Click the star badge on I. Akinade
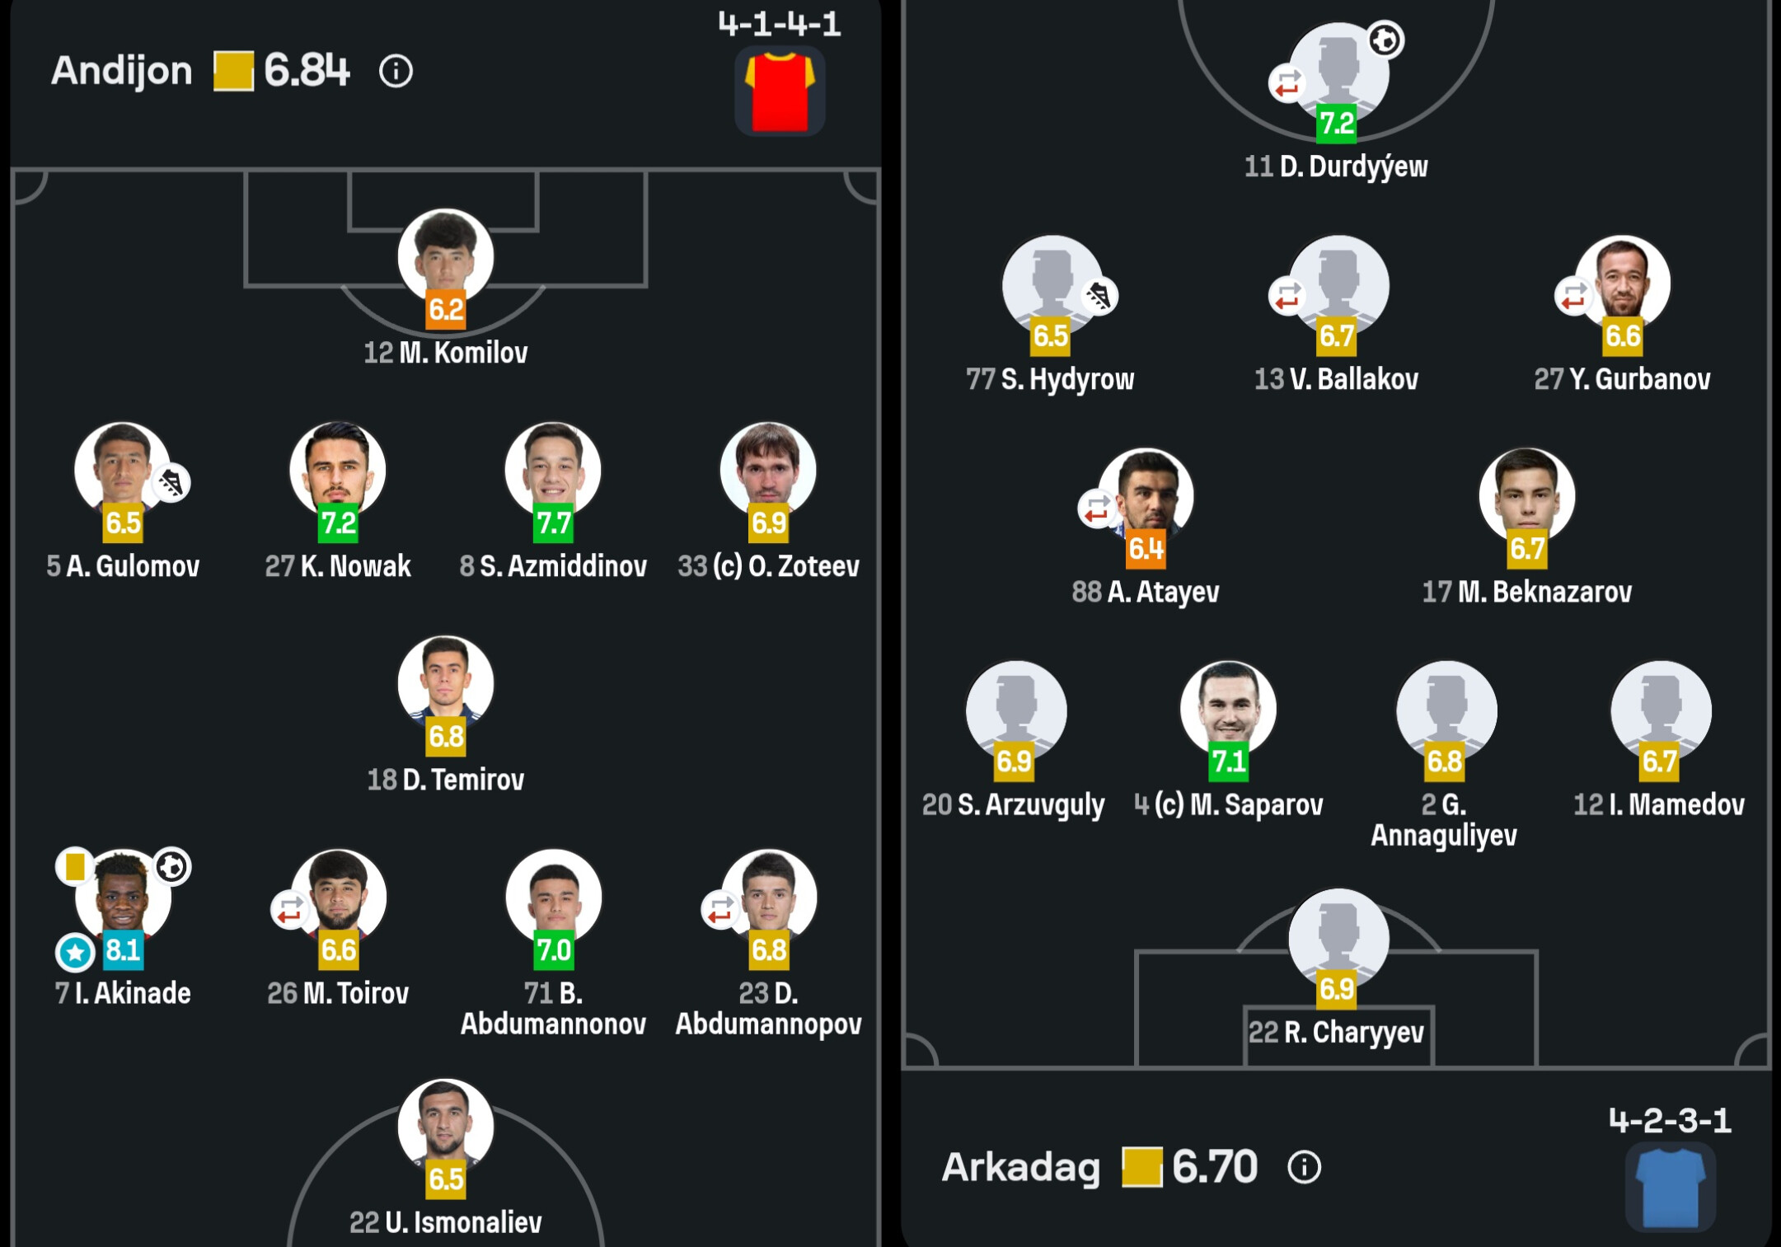Viewport: 1781px width, 1247px height. tap(75, 953)
